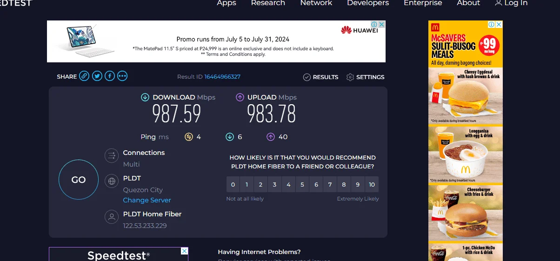Rate recommendation score 0
The width and height of the screenshot is (560, 261).
tap(233, 185)
